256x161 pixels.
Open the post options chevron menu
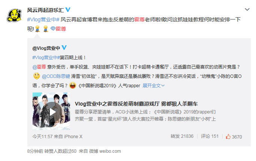click(x=247, y=9)
